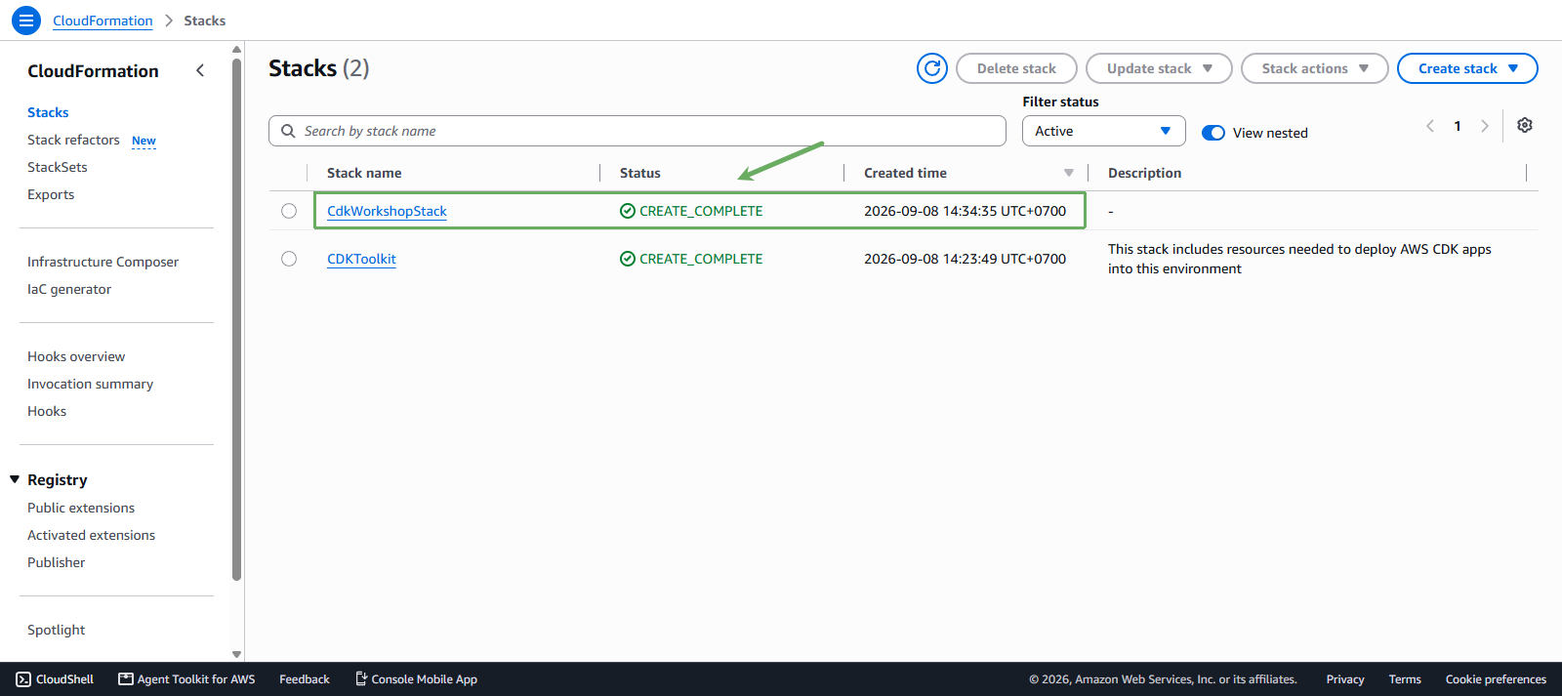
Task: Open the Filter status dropdown
Action: (1104, 131)
